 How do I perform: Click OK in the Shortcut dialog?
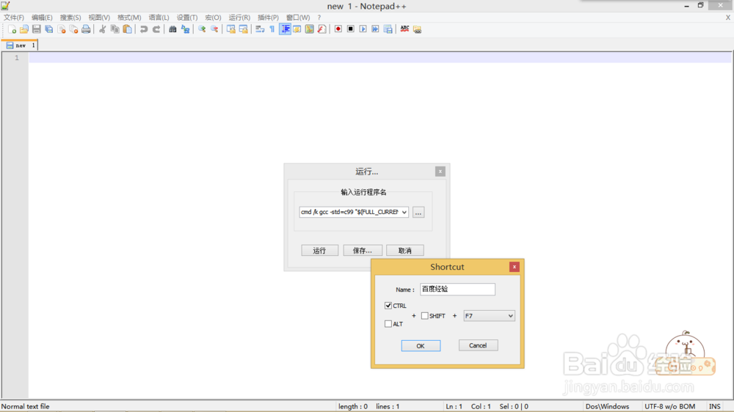421,346
